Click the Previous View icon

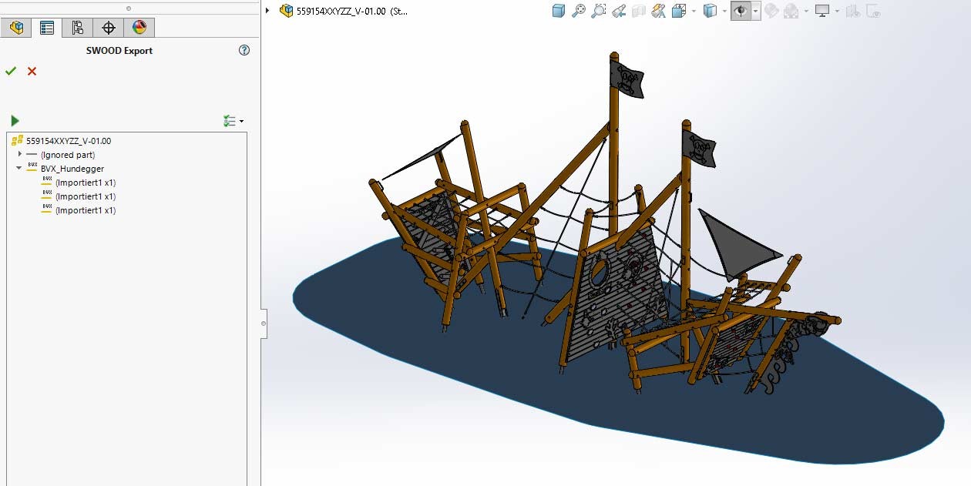point(618,11)
